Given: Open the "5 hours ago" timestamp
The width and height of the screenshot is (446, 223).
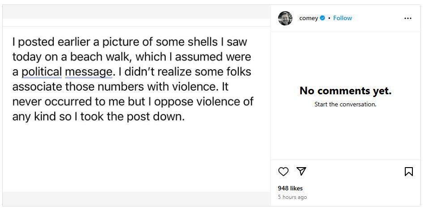Looking at the screenshot, I should (292, 197).
